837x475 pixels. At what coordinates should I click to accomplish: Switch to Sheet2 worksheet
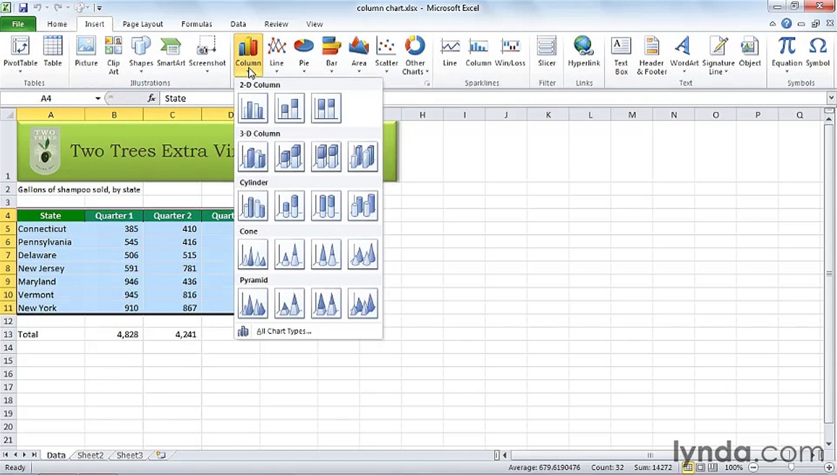tap(90, 455)
